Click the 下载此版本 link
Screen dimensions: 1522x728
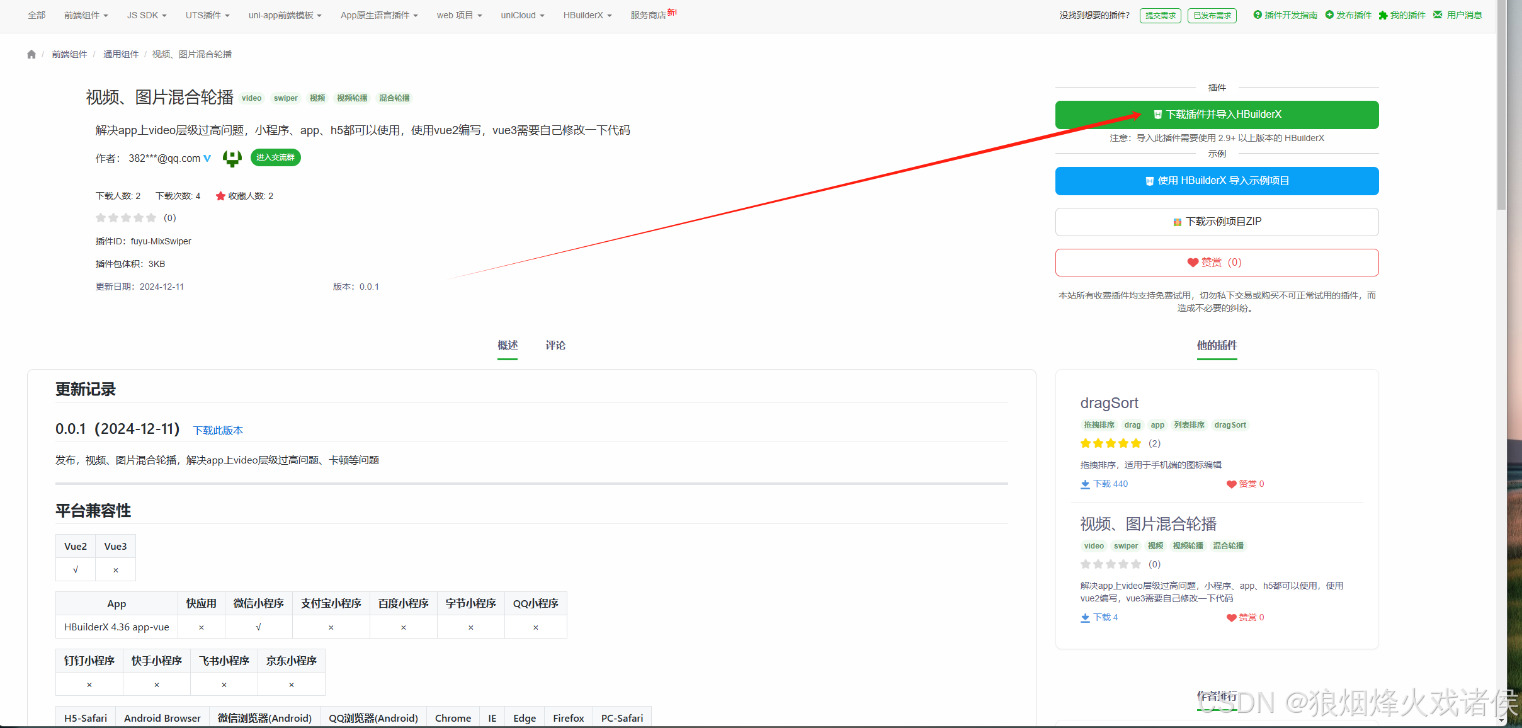[218, 430]
